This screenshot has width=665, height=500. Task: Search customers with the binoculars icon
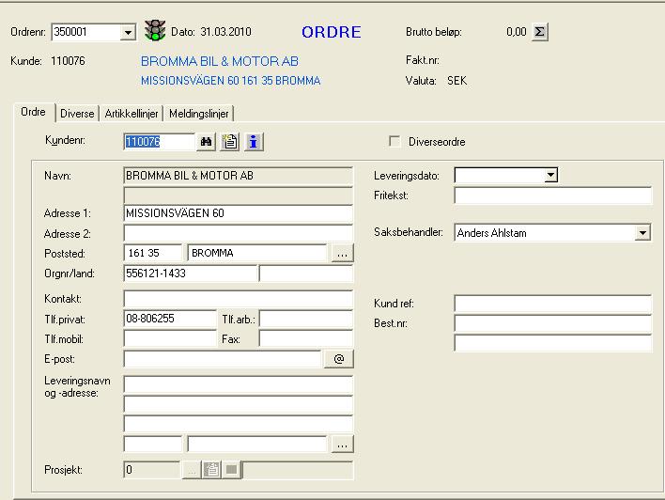(206, 142)
